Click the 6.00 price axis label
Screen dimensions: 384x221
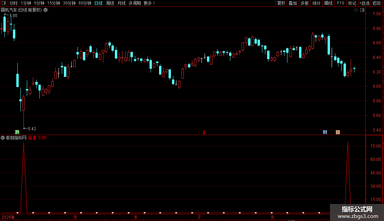coord(377,86)
